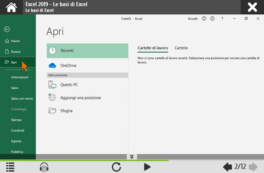Play the tutorial
The image size is (264, 173).
[x=147, y=167]
